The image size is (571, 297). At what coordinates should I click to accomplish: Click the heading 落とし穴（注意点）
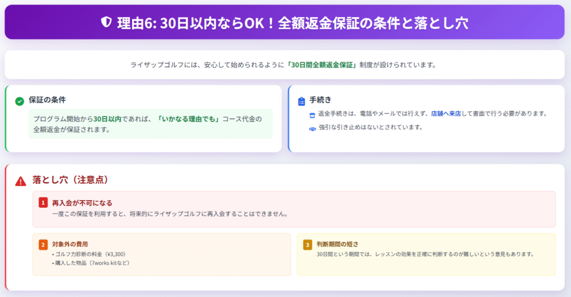[70, 180]
